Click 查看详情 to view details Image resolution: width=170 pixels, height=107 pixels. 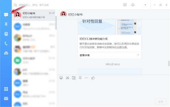click(84, 55)
